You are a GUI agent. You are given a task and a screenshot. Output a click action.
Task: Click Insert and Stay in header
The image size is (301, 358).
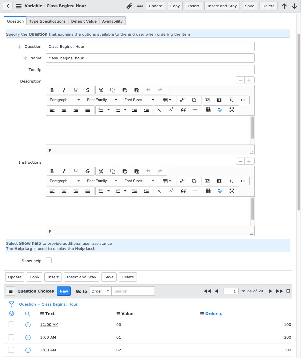click(222, 6)
